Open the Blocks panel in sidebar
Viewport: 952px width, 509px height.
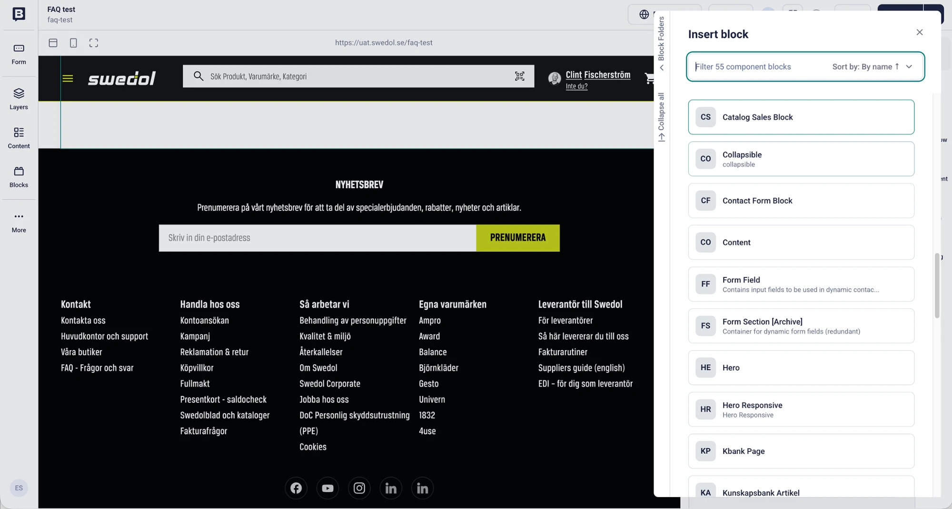coord(19,177)
